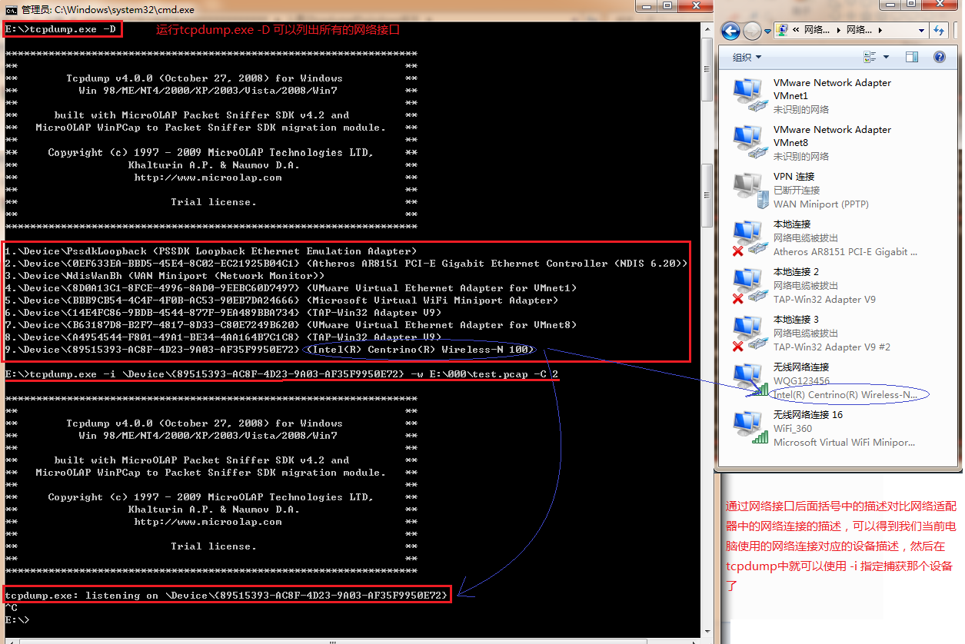Screen dimensions: 965x644
Task: Select the VMware VMnet1 adapter icon
Action: pos(750,95)
